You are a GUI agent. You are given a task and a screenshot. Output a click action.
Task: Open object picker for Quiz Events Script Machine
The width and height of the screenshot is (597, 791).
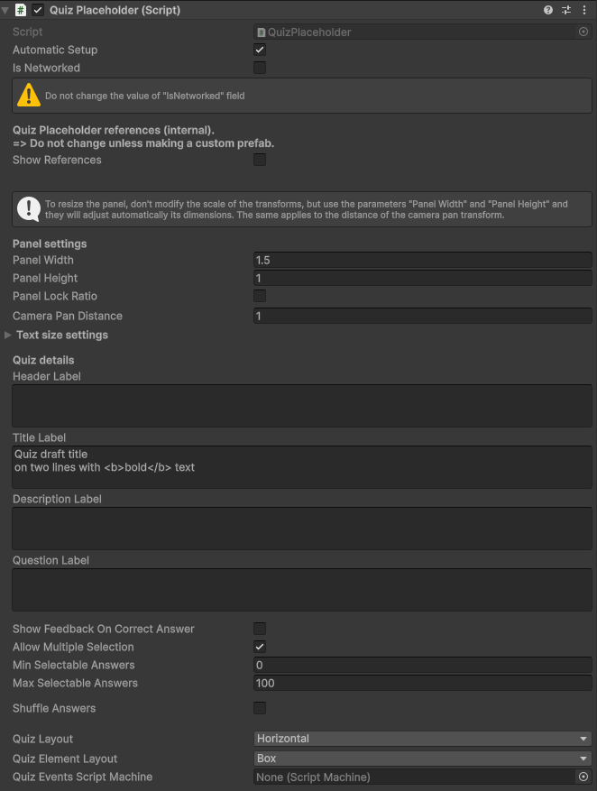583,777
